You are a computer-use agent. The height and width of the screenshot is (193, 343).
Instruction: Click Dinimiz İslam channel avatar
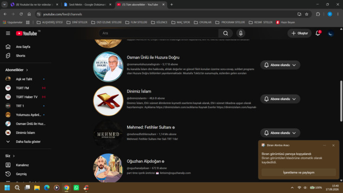click(108, 100)
